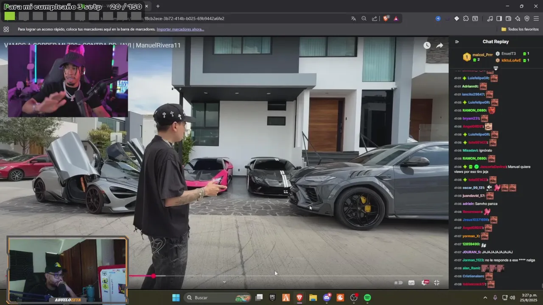Click username Adrianrdt in chat
Screen dimensions: 543x305
click(470, 86)
